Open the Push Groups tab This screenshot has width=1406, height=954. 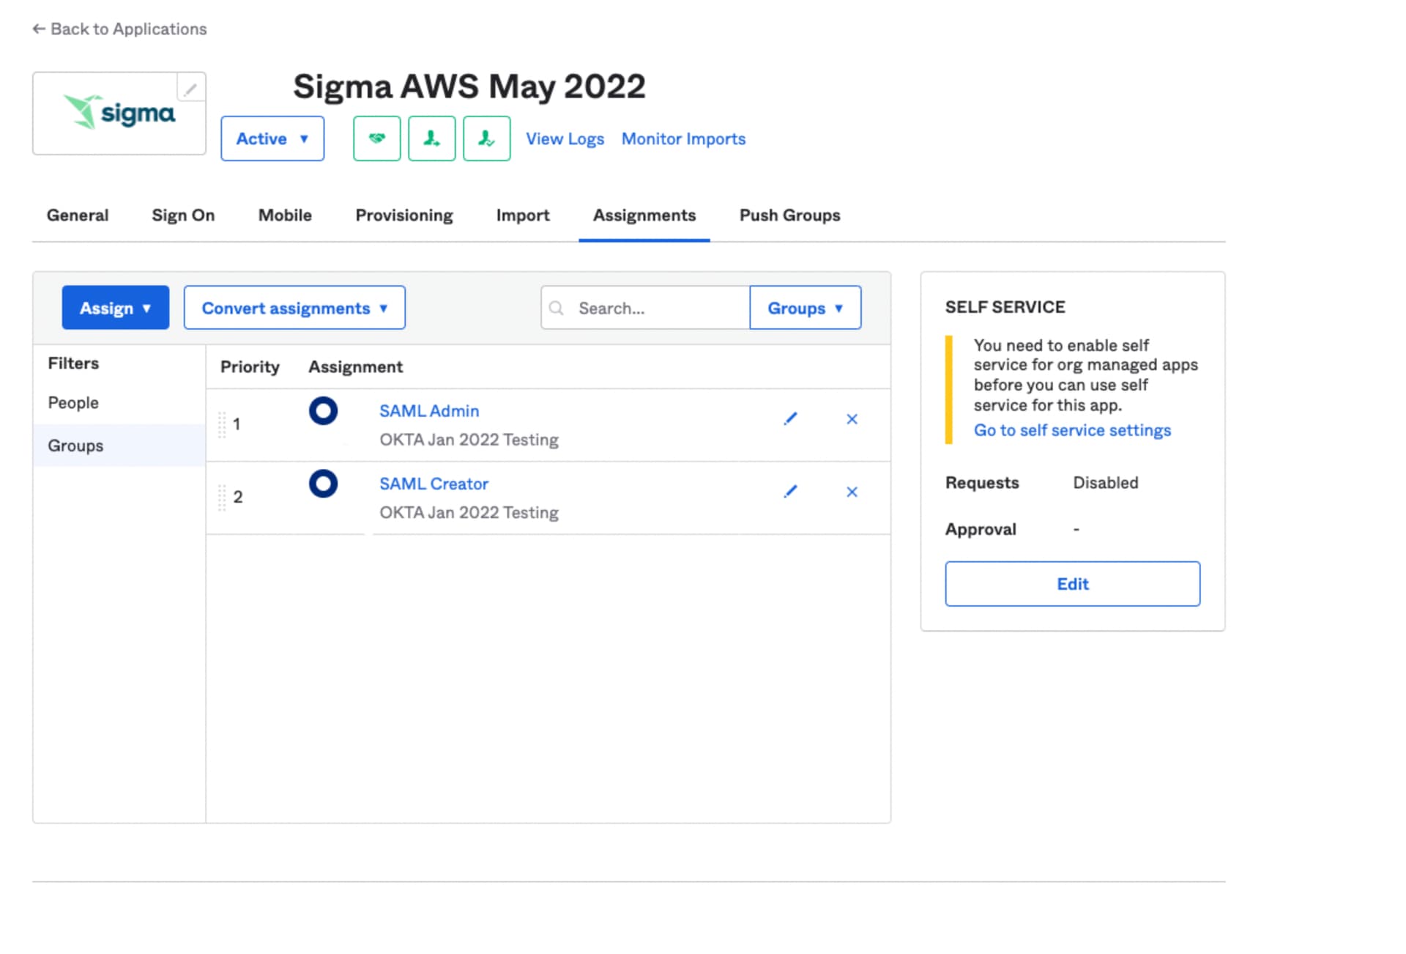pos(789,215)
